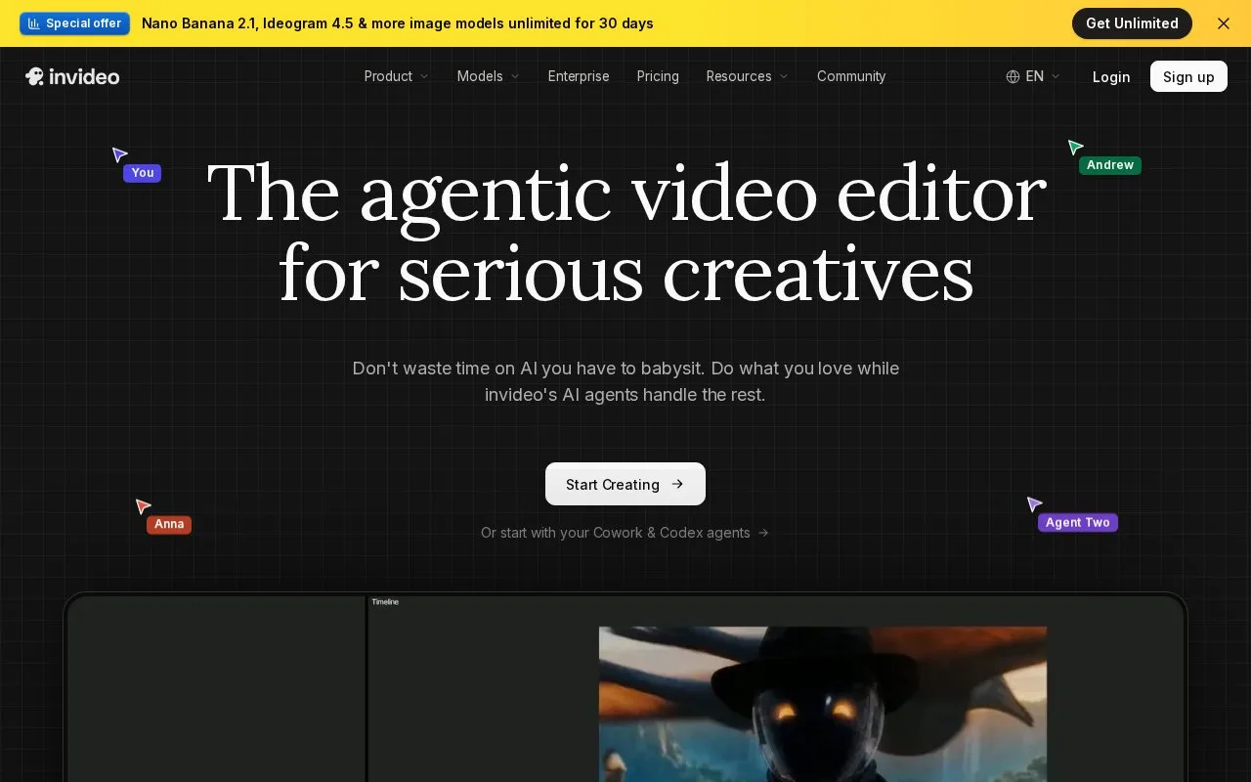
Task: Click the banner text about Nano Banana 2.1
Action: tap(398, 23)
